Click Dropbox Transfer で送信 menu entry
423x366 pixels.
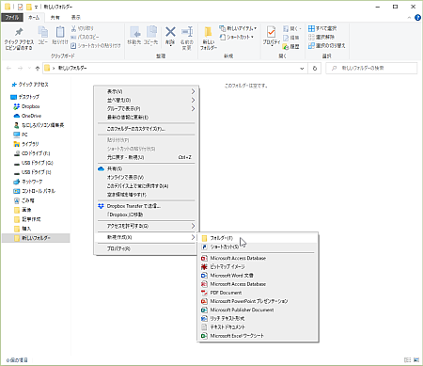pyautogui.click(x=147, y=206)
